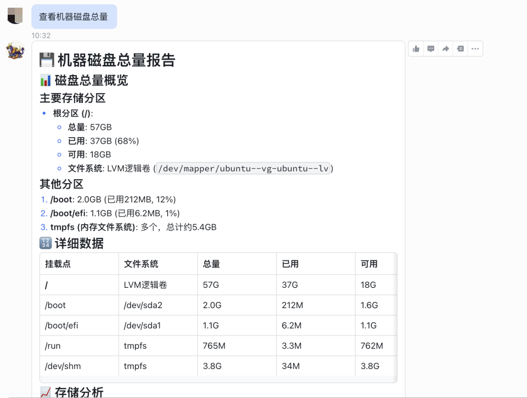This screenshot has height=398, width=527.
Task: Click the user avatar beside the query
Action: coord(15,15)
